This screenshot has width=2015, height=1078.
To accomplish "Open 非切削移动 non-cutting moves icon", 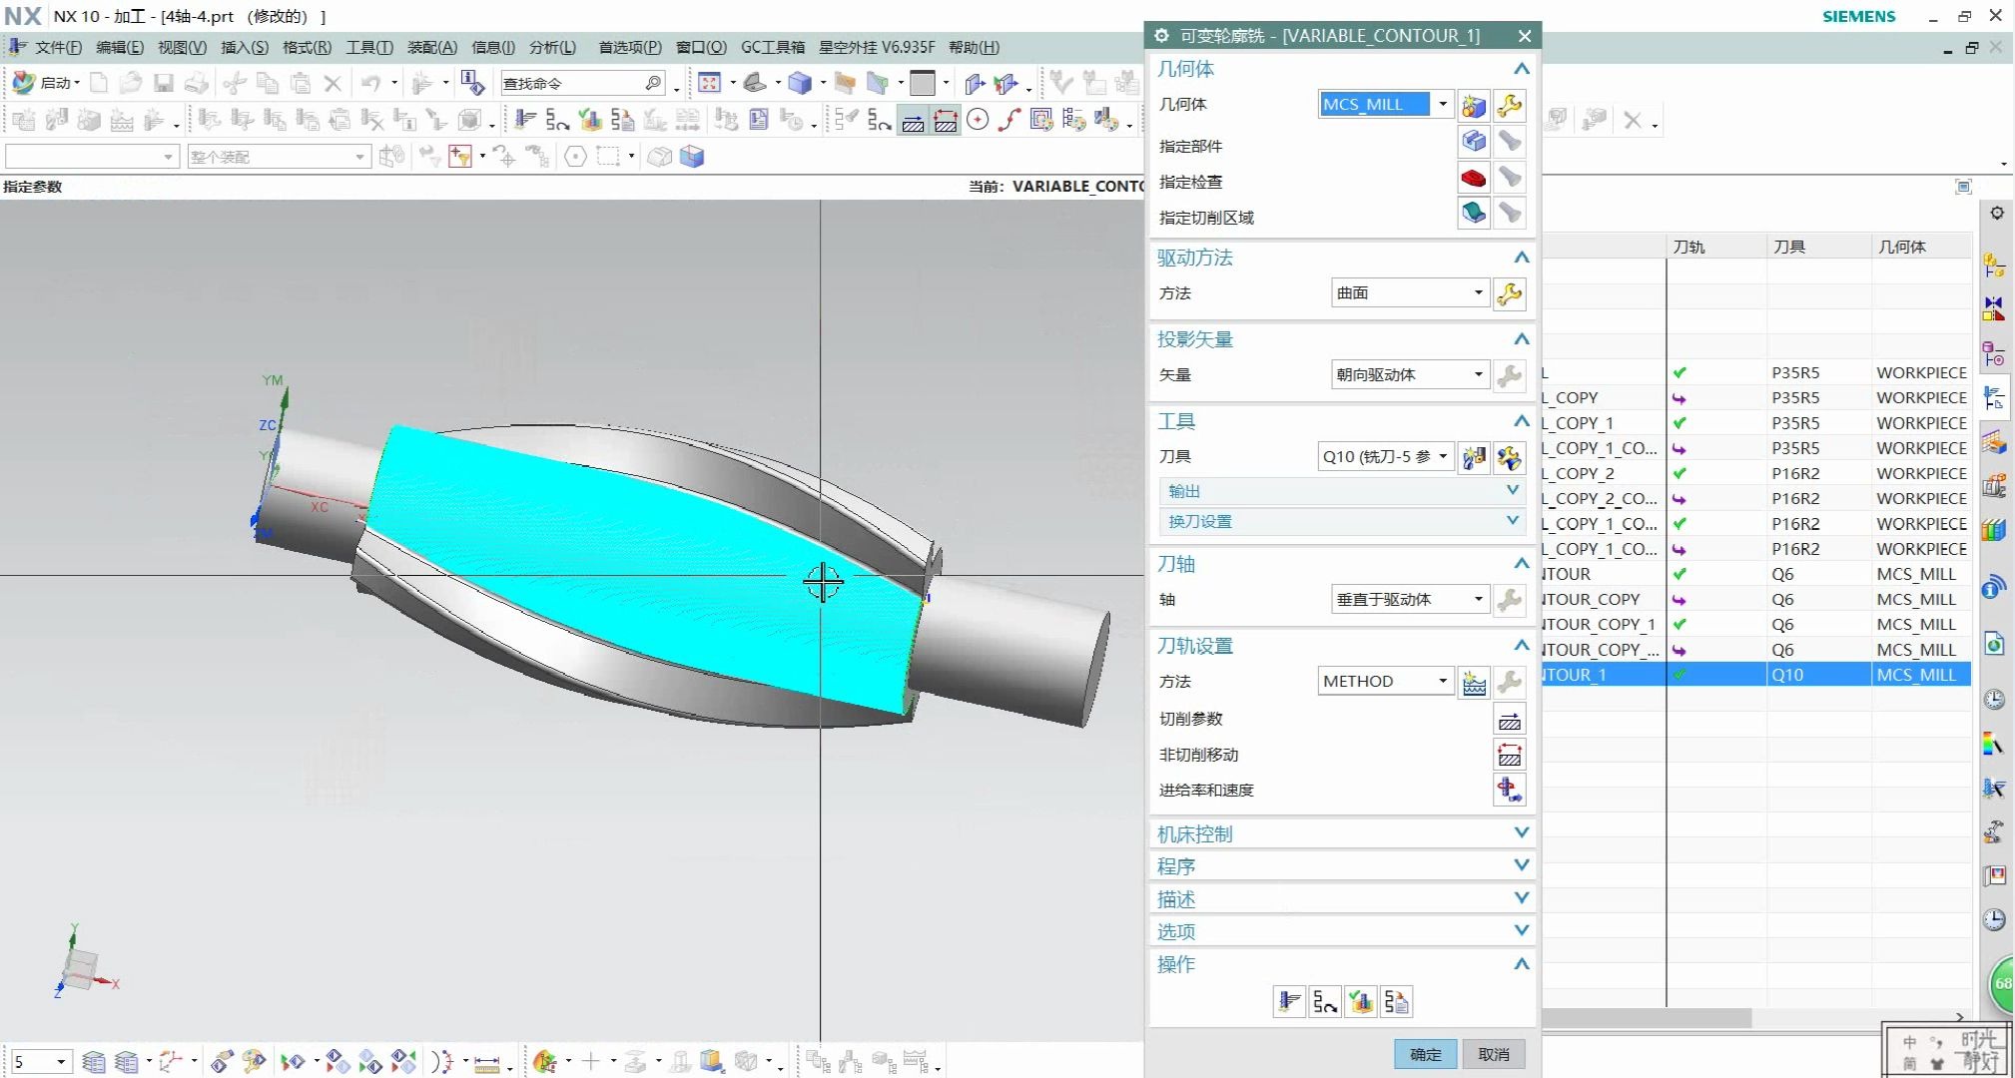I will pyautogui.click(x=1509, y=756).
